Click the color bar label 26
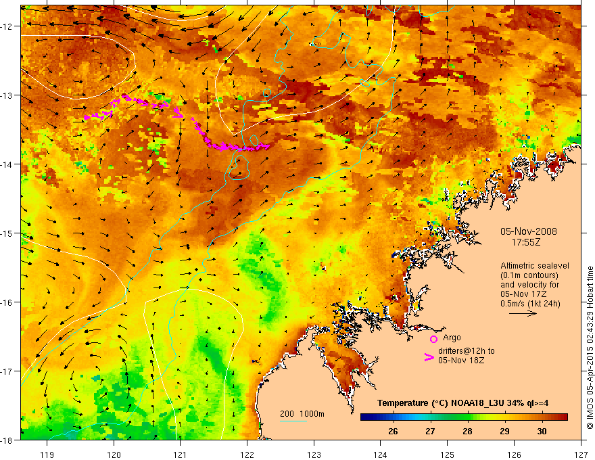The width and height of the screenshot is (595, 460). [x=393, y=431]
